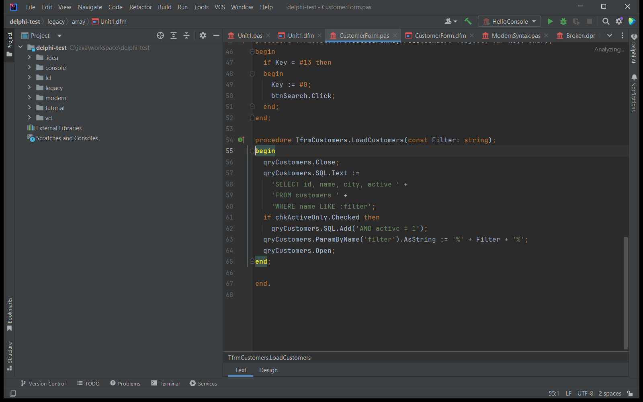Open the Refactor menu
The width and height of the screenshot is (643, 402).
(140, 7)
